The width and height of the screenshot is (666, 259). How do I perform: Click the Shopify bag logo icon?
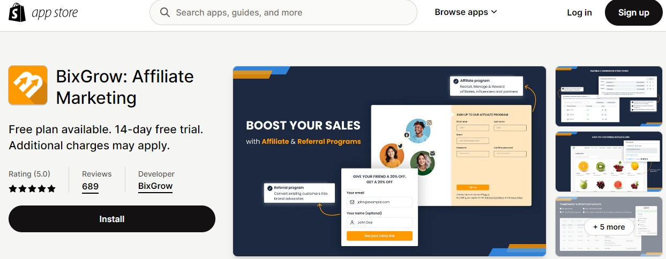coord(17,12)
